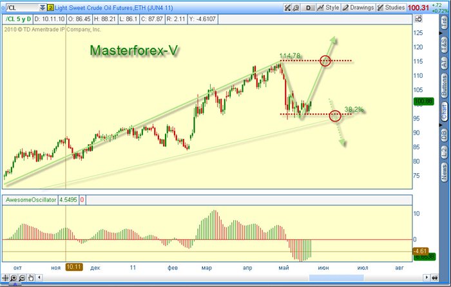Click the zoom out magnifier icon

click(x=22, y=278)
